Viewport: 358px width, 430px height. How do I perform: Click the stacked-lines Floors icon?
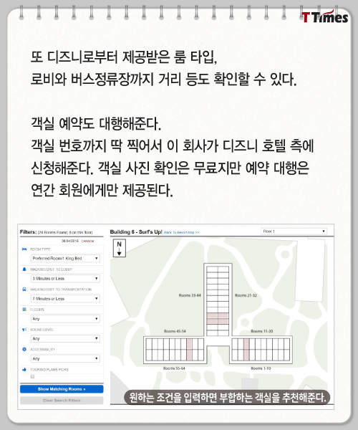click(x=24, y=310)
